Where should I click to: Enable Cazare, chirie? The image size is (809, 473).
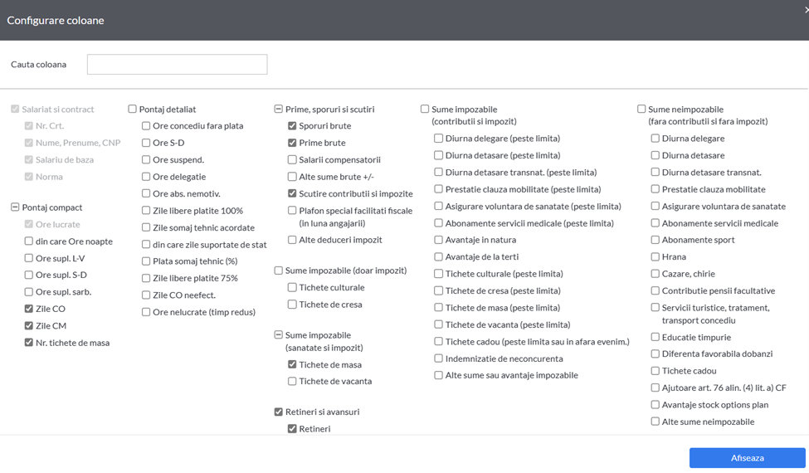655,274
